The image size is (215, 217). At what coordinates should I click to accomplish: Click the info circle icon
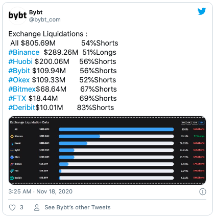tap(203, 192)
